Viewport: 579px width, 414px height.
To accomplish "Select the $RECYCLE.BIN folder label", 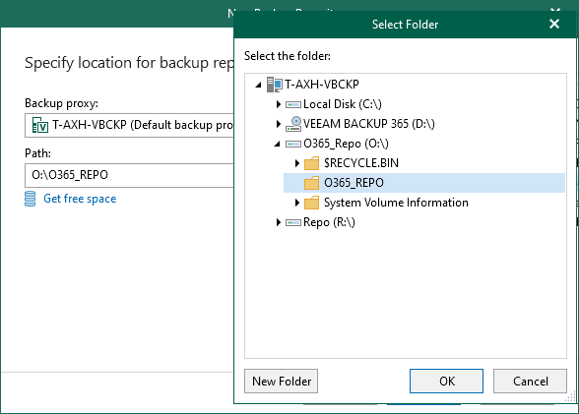I will click(361, 163).
